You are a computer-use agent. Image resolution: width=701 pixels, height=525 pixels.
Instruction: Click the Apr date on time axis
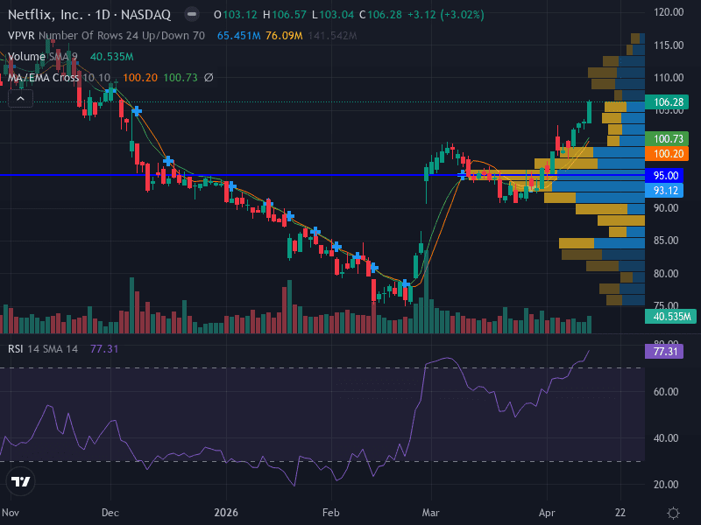pyautogui.click(x=547, y=513)
